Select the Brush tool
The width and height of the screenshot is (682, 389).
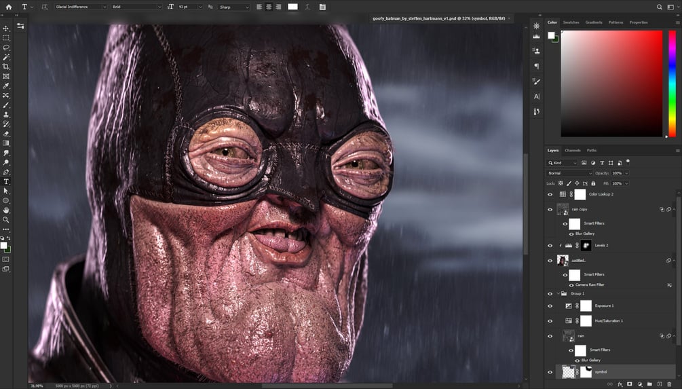(x=6, y=105)
